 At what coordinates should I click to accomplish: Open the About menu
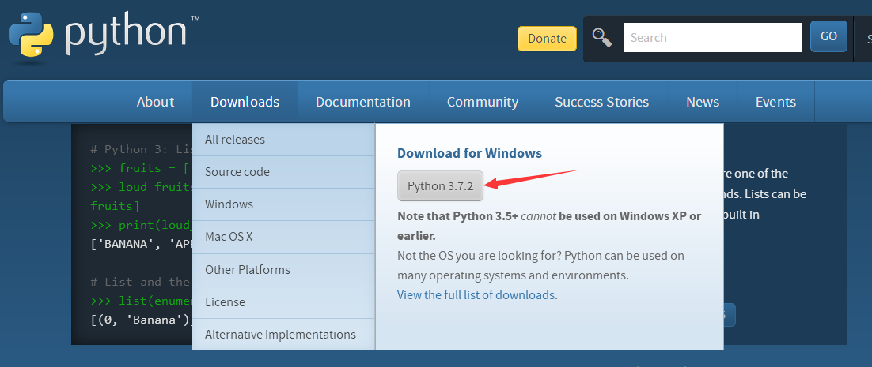point(155,102)
